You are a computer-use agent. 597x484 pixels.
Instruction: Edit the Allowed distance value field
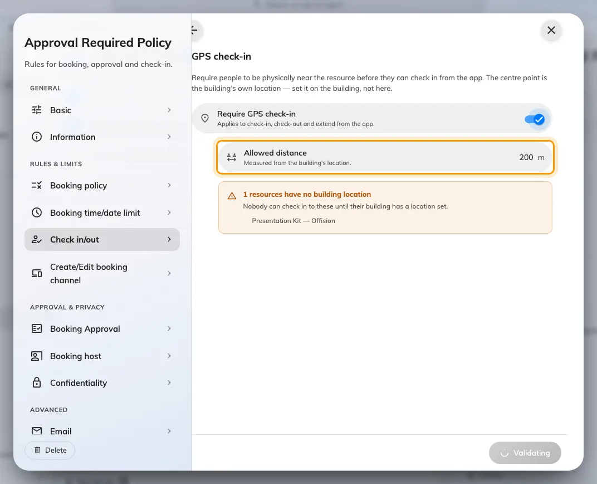point(526,157)
